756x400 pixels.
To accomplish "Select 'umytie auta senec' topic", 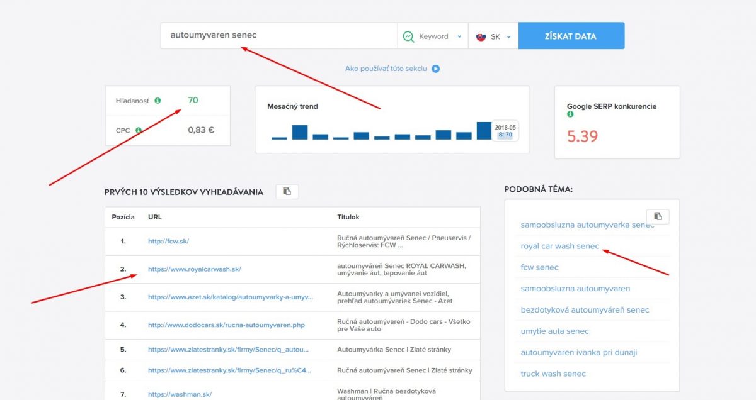I will pos(555,331).
